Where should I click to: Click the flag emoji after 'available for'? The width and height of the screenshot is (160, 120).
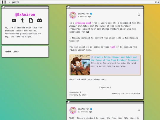87,32
